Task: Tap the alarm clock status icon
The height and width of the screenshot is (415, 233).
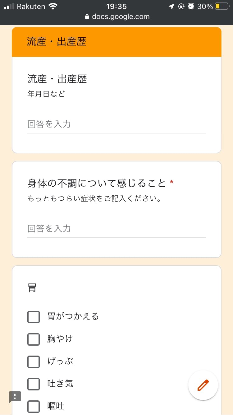Action: [191, 7]
